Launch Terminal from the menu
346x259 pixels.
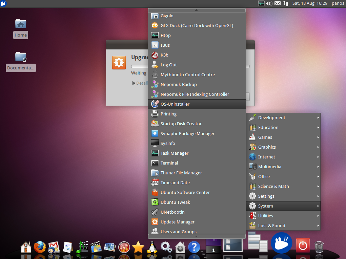[197, 163]
